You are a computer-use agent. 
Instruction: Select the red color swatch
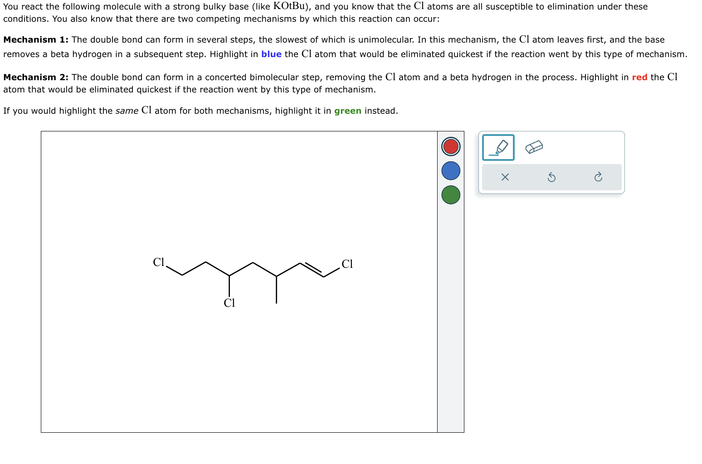(x=450, y=146)
